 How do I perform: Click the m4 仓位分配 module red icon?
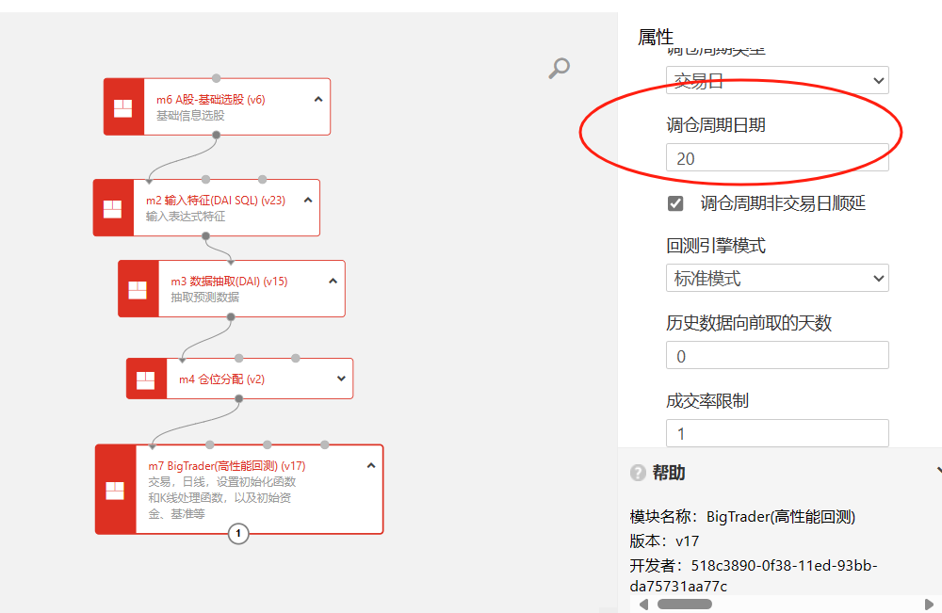pos(146,379)
